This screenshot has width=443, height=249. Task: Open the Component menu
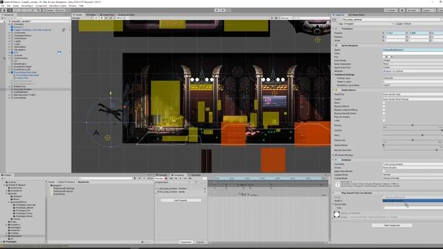[41, 6]
